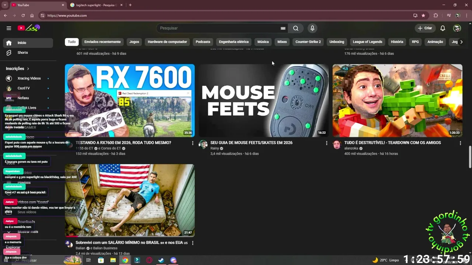Go to Início in the sidebar
This screenshot has height=265, width=472.
click(28, 43)
